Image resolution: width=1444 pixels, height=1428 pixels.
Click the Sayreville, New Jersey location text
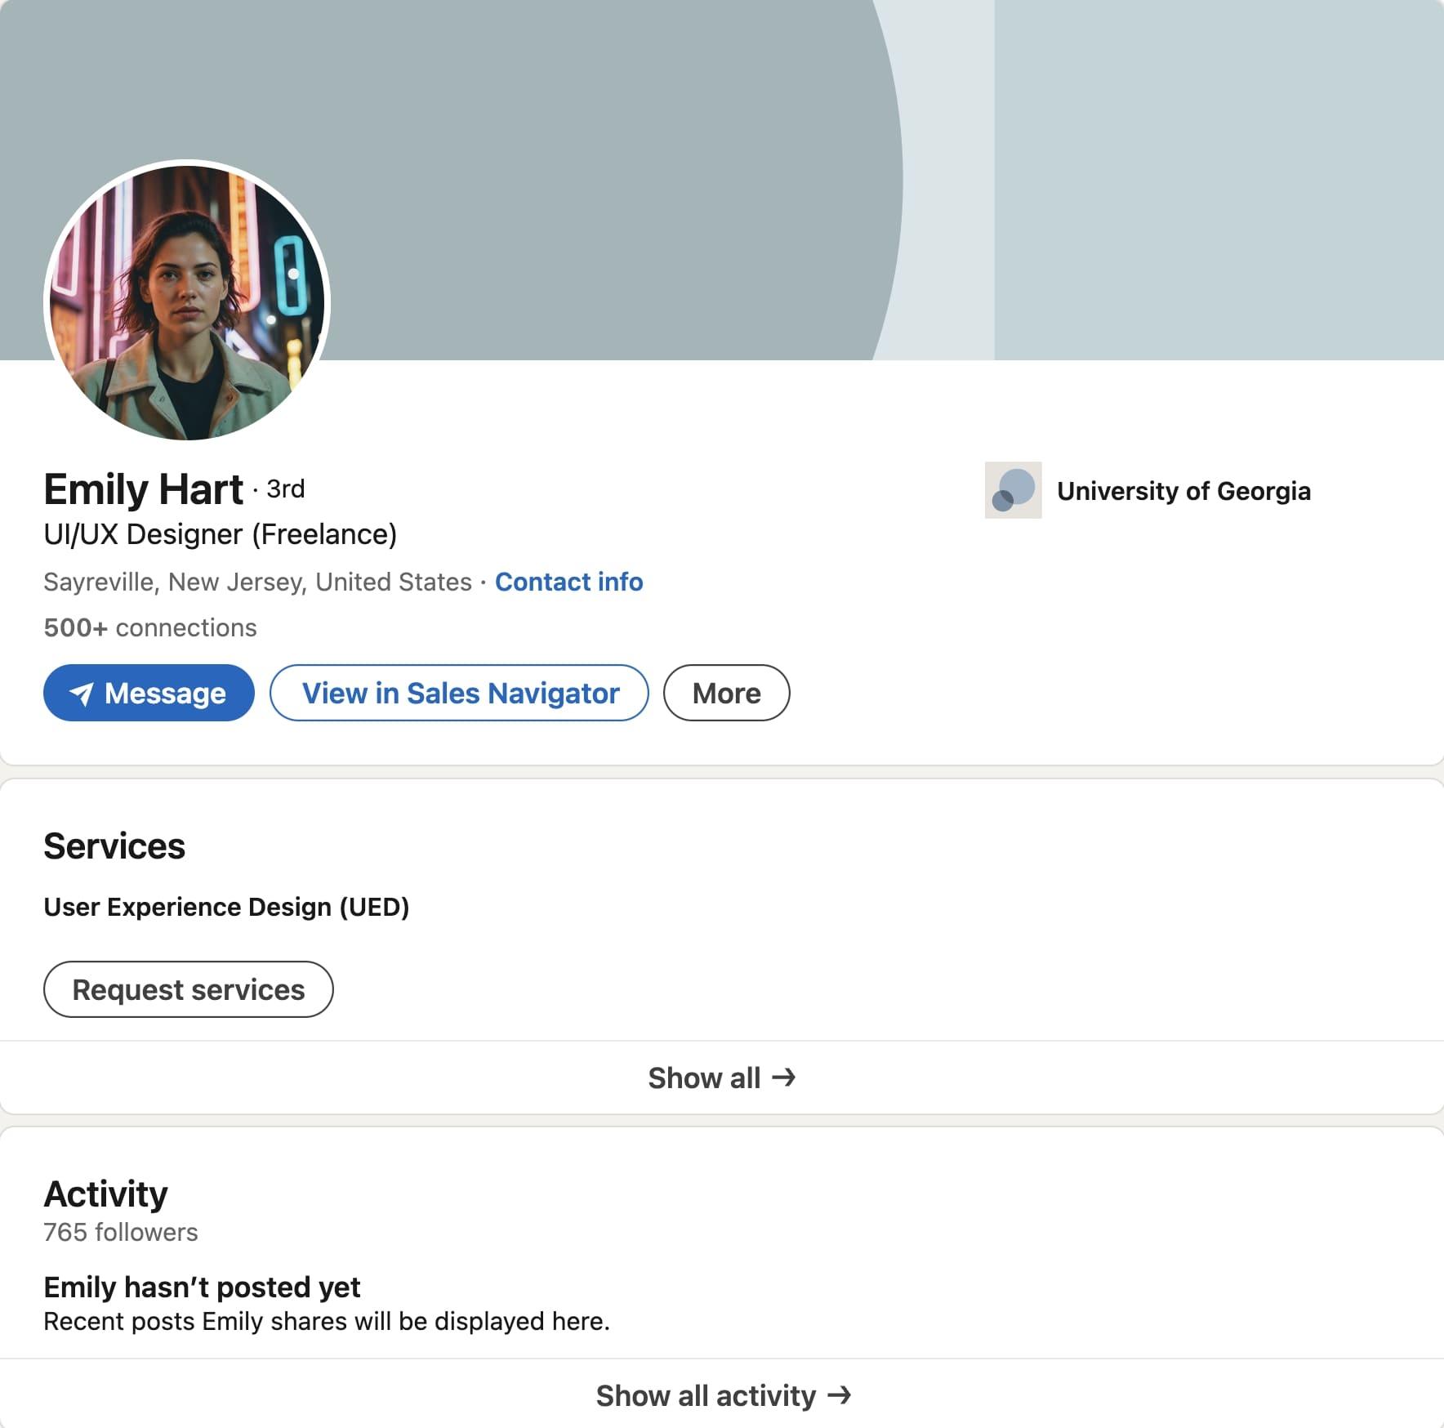tap(258, 582)
